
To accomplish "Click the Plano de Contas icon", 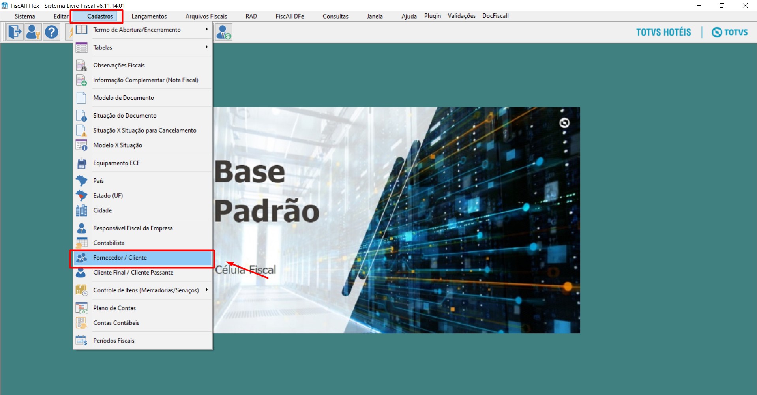I will (x=81, y=308).
